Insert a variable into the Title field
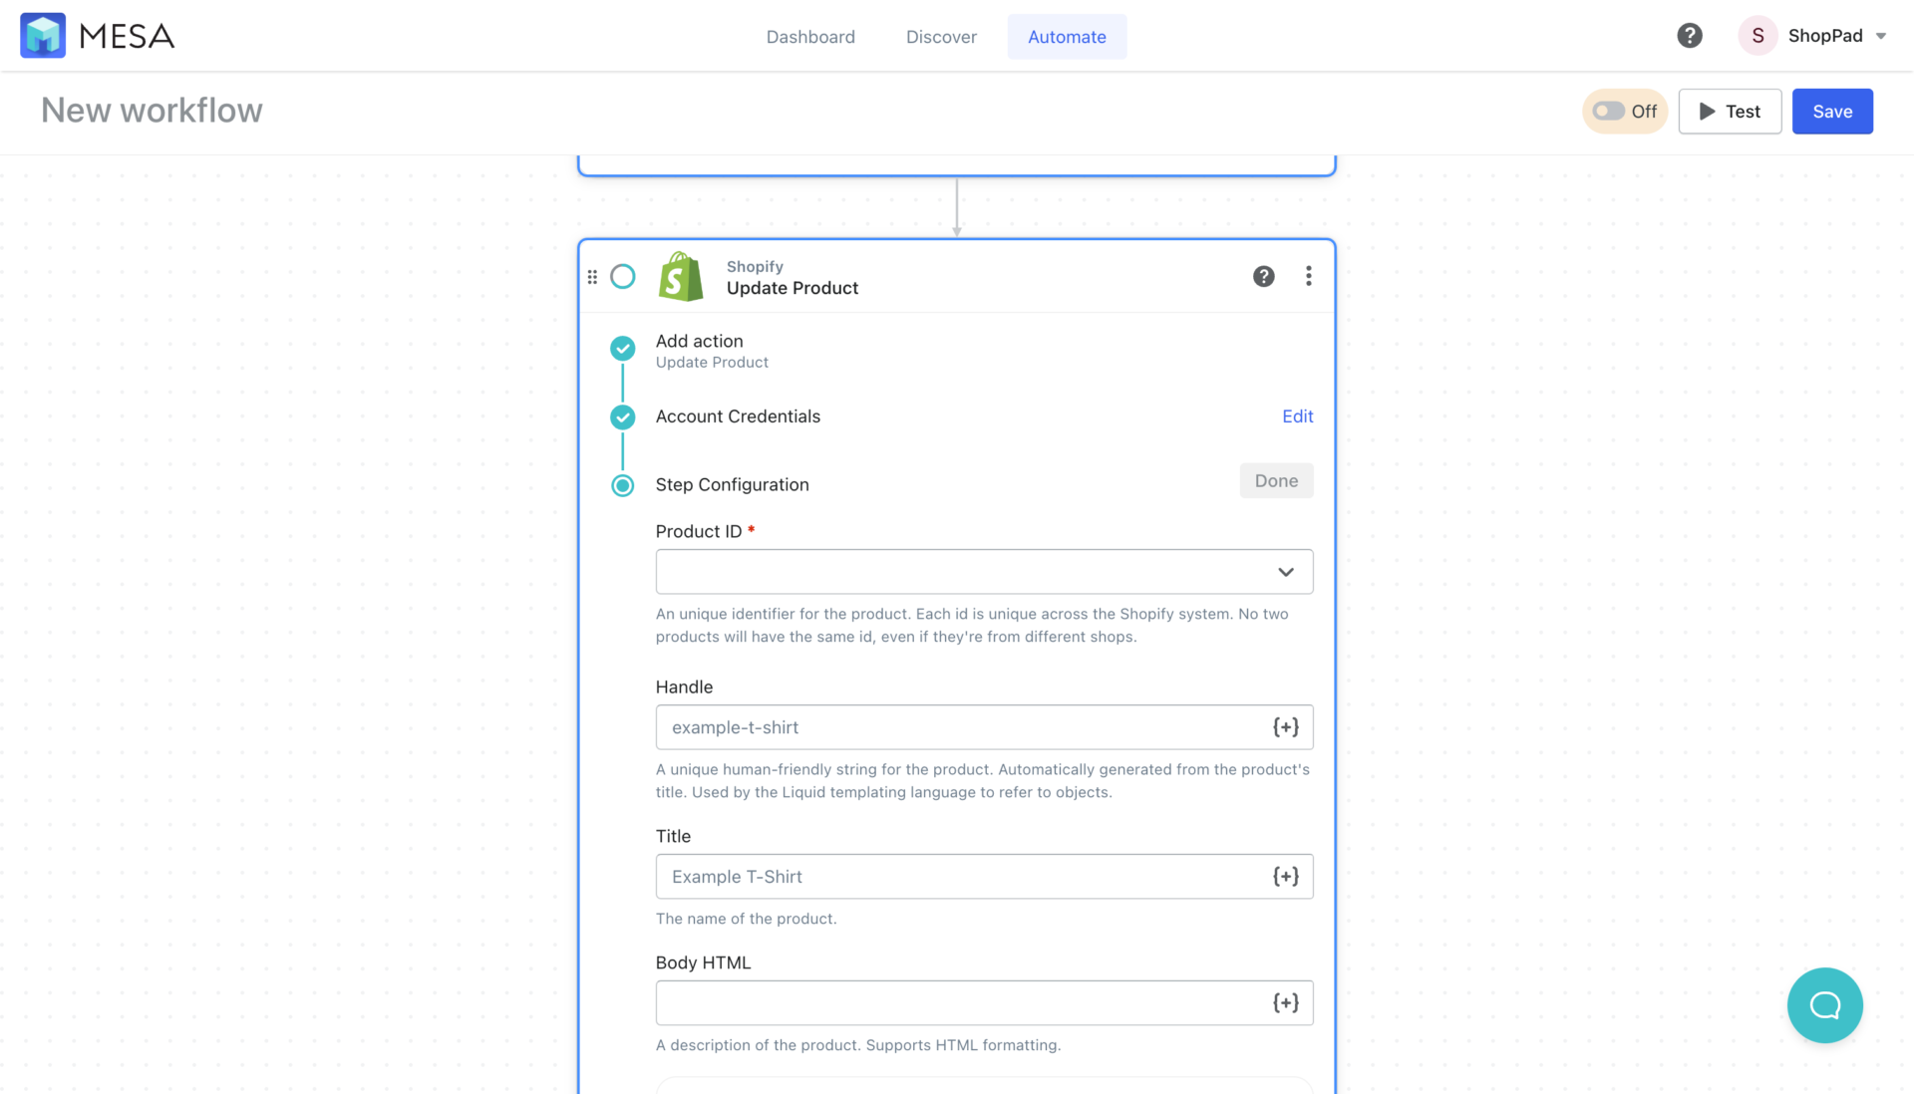This screenshot has width=1914, height=1094. click(x=1286, y=876)
